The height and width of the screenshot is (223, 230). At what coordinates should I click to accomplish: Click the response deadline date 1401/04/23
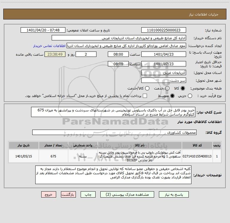pos(164,54)
